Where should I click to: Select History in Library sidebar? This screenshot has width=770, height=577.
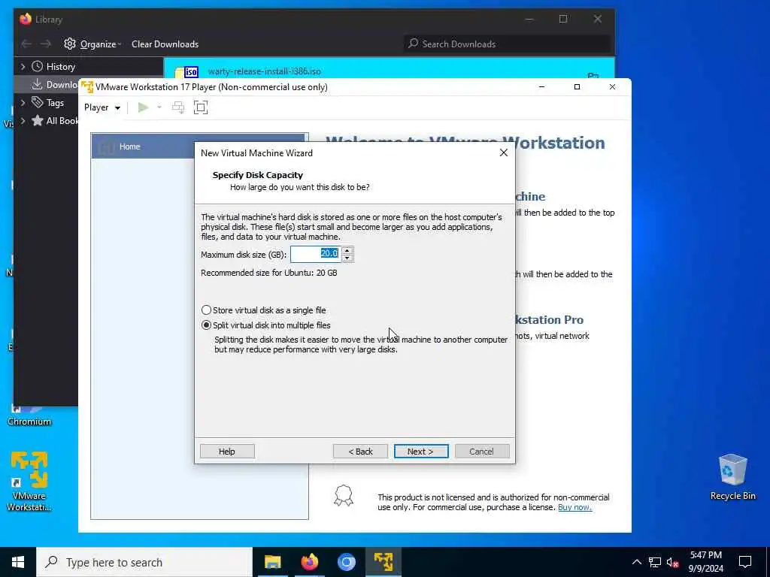click(x=60, y=67)
